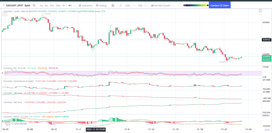Image resolution: width=272 pixels, height=133 pixels.
Task: Click the 494.44M net short axis value
Action: pos(266,101)
